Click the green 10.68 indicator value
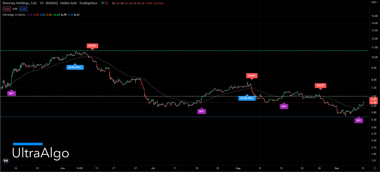Image resolution: width=380 pixels, height=172 pixels. 56,15
